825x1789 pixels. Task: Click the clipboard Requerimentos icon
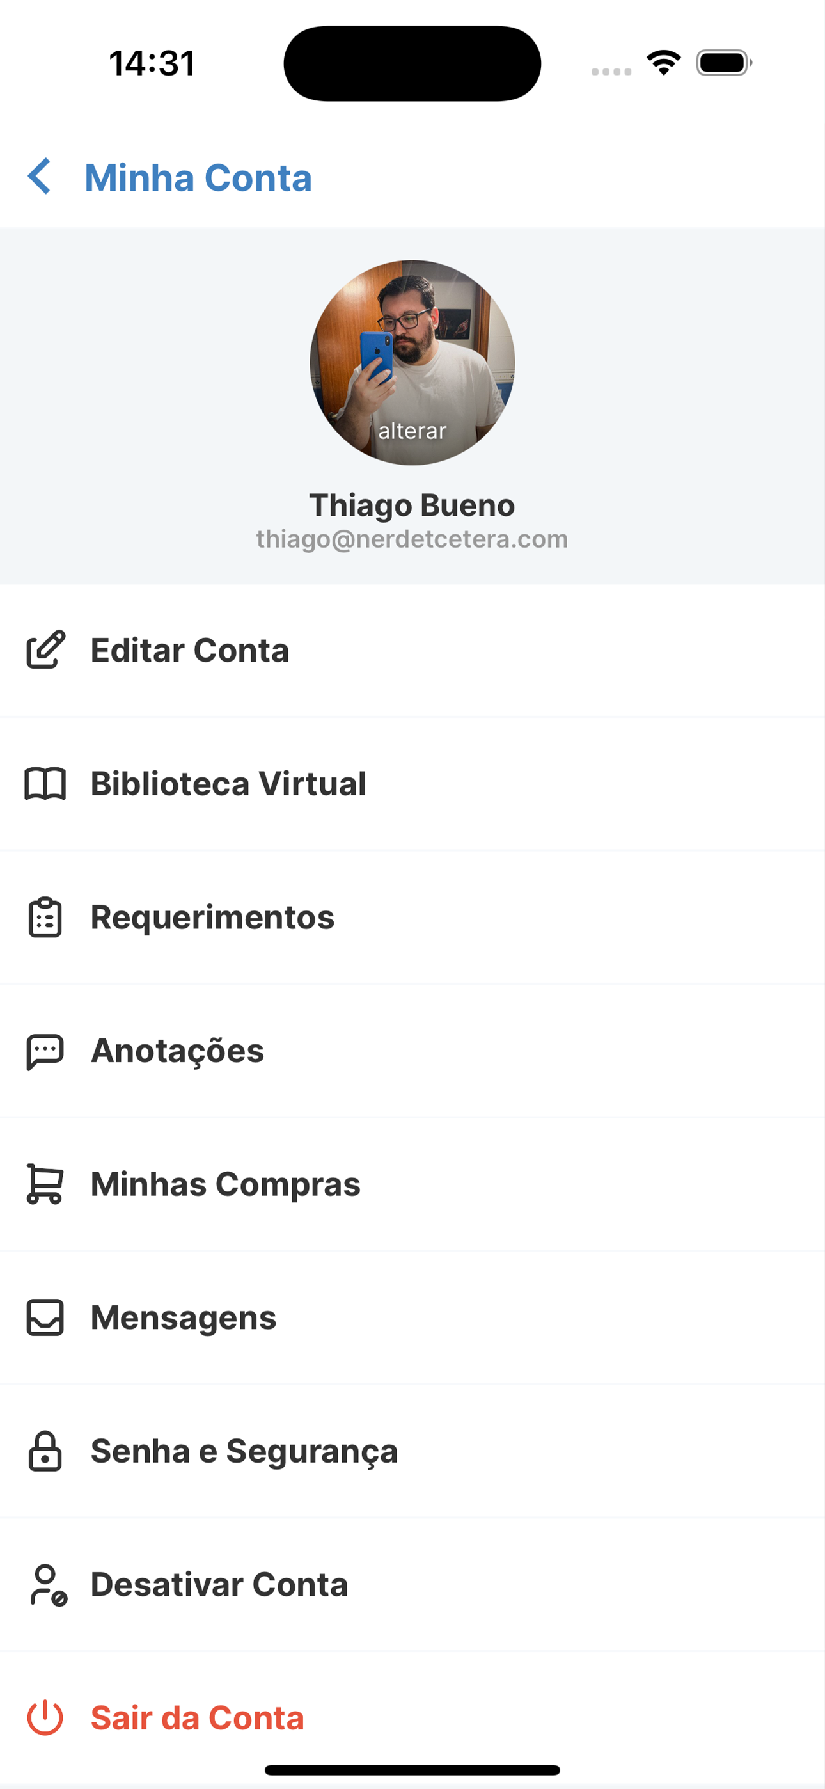click(x=45, y=918)
